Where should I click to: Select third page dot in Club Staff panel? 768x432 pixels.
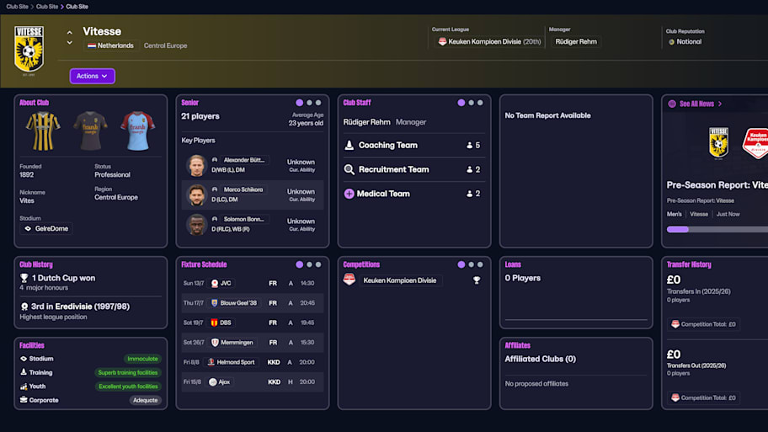480,103
